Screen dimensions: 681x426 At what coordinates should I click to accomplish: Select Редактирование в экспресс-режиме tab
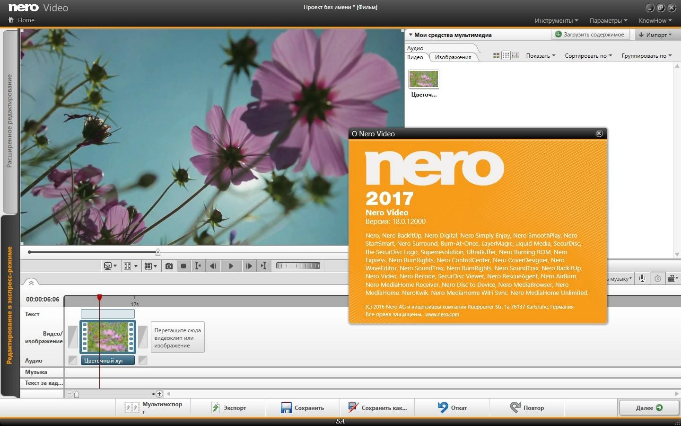[x=9, y=305]
